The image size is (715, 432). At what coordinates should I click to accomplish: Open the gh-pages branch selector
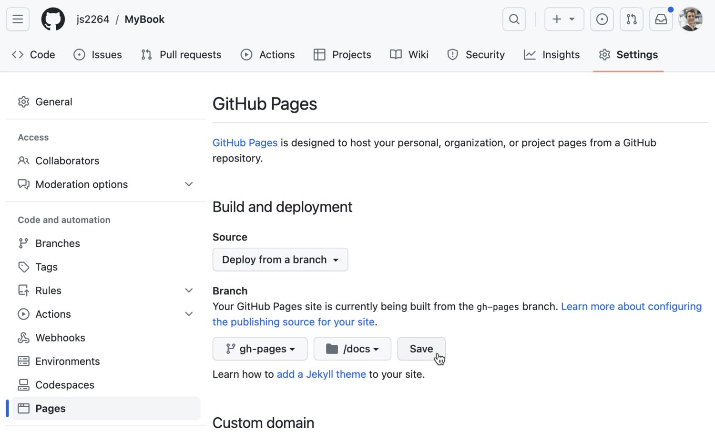[260, 349]
